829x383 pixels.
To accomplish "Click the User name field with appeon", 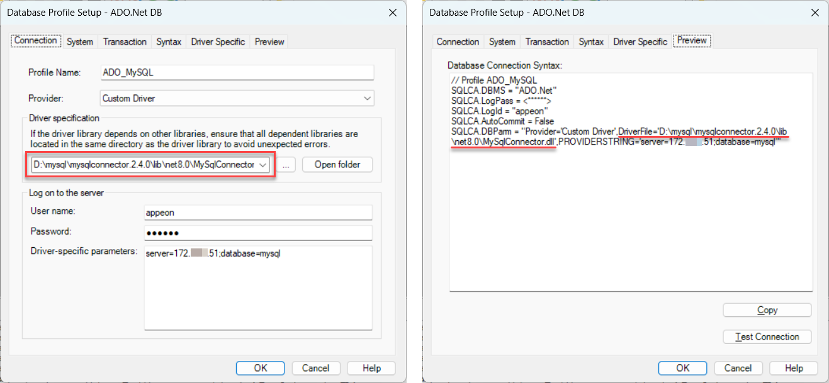I will (x=258, y=213).
